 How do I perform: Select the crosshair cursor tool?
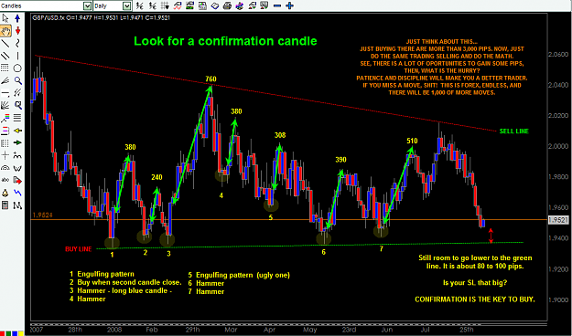click(x=5, y=155)
